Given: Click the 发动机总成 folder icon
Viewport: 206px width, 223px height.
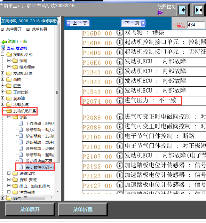Looking at the screenshot, I should [x=9, y=55].
